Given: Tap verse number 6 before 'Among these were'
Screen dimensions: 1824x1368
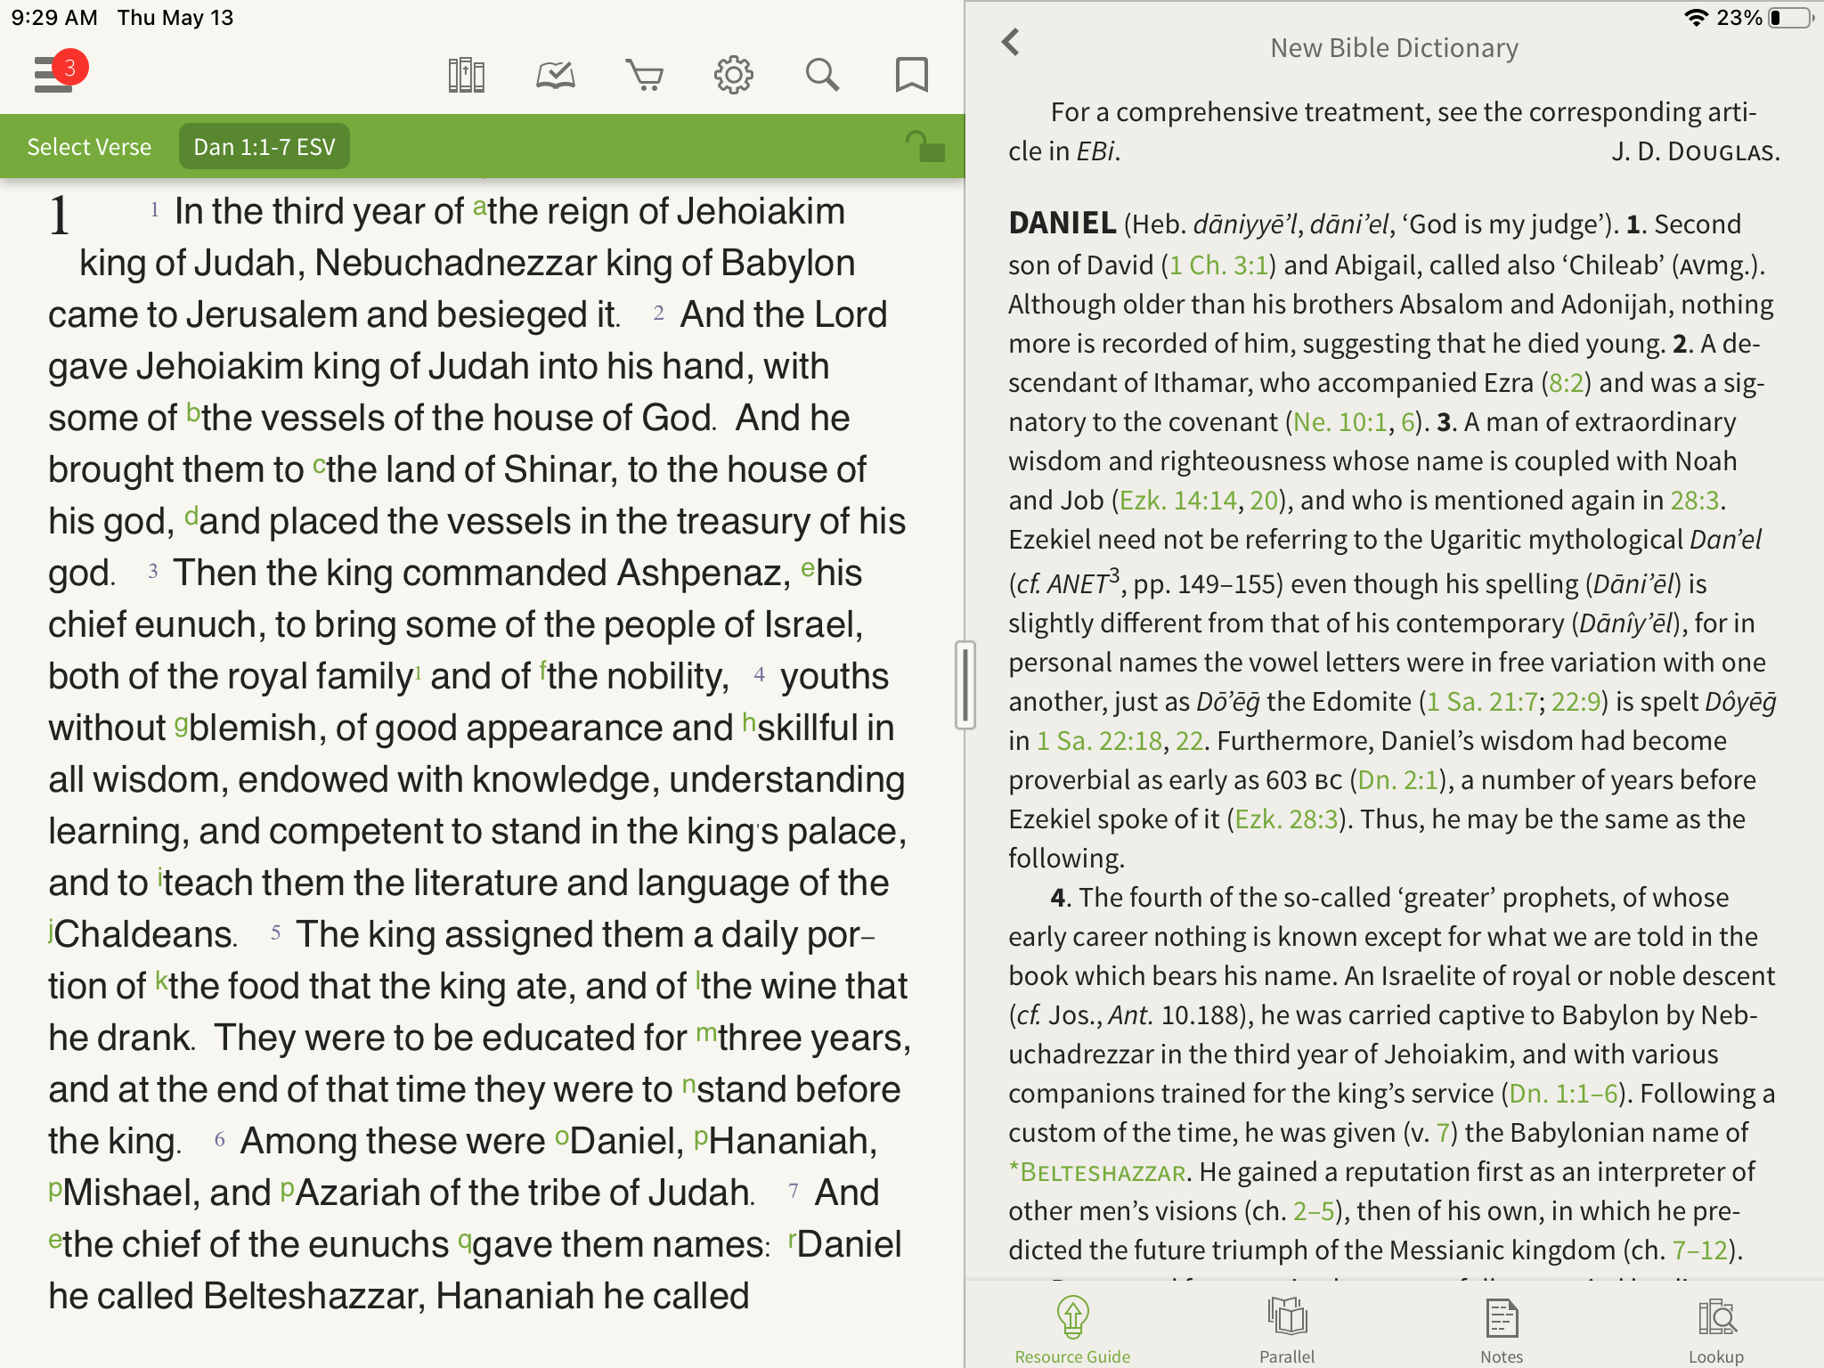Looking at the screenshot, I should pos(219,1139).
